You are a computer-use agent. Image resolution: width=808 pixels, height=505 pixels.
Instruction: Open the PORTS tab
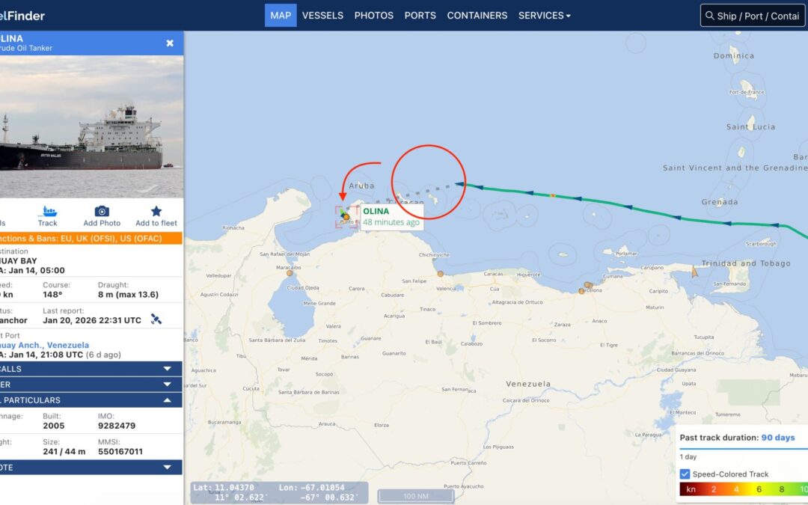point(420,16)
